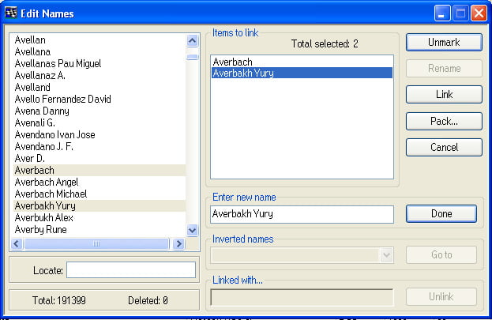Click the disabled Unlink button
The width and height of the screenshot is (492, 320).
(x=441, y=296)
